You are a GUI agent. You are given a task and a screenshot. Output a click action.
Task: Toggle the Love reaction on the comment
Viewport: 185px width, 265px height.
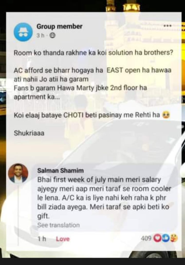coord(63,239)
